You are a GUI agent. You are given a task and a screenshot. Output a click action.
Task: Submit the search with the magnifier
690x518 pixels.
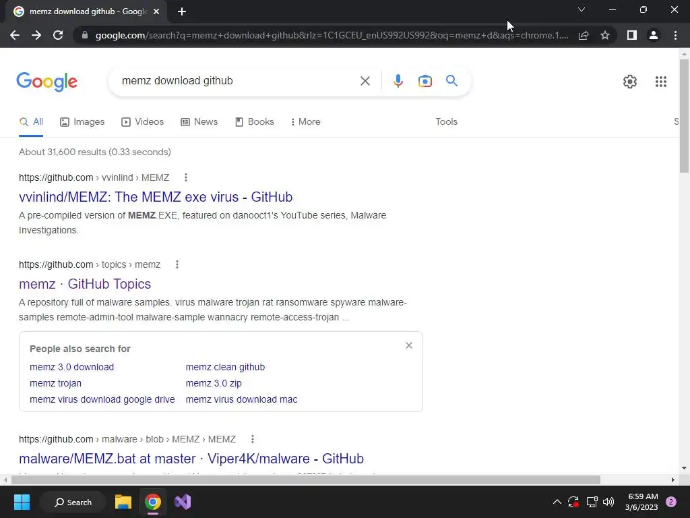451,81
